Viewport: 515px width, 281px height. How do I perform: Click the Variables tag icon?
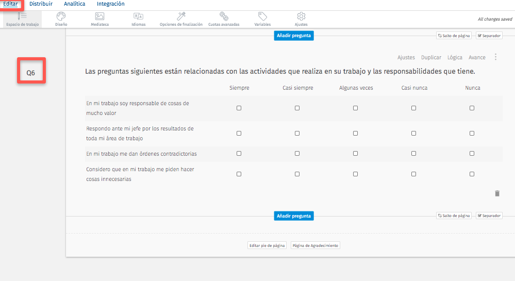262,16
